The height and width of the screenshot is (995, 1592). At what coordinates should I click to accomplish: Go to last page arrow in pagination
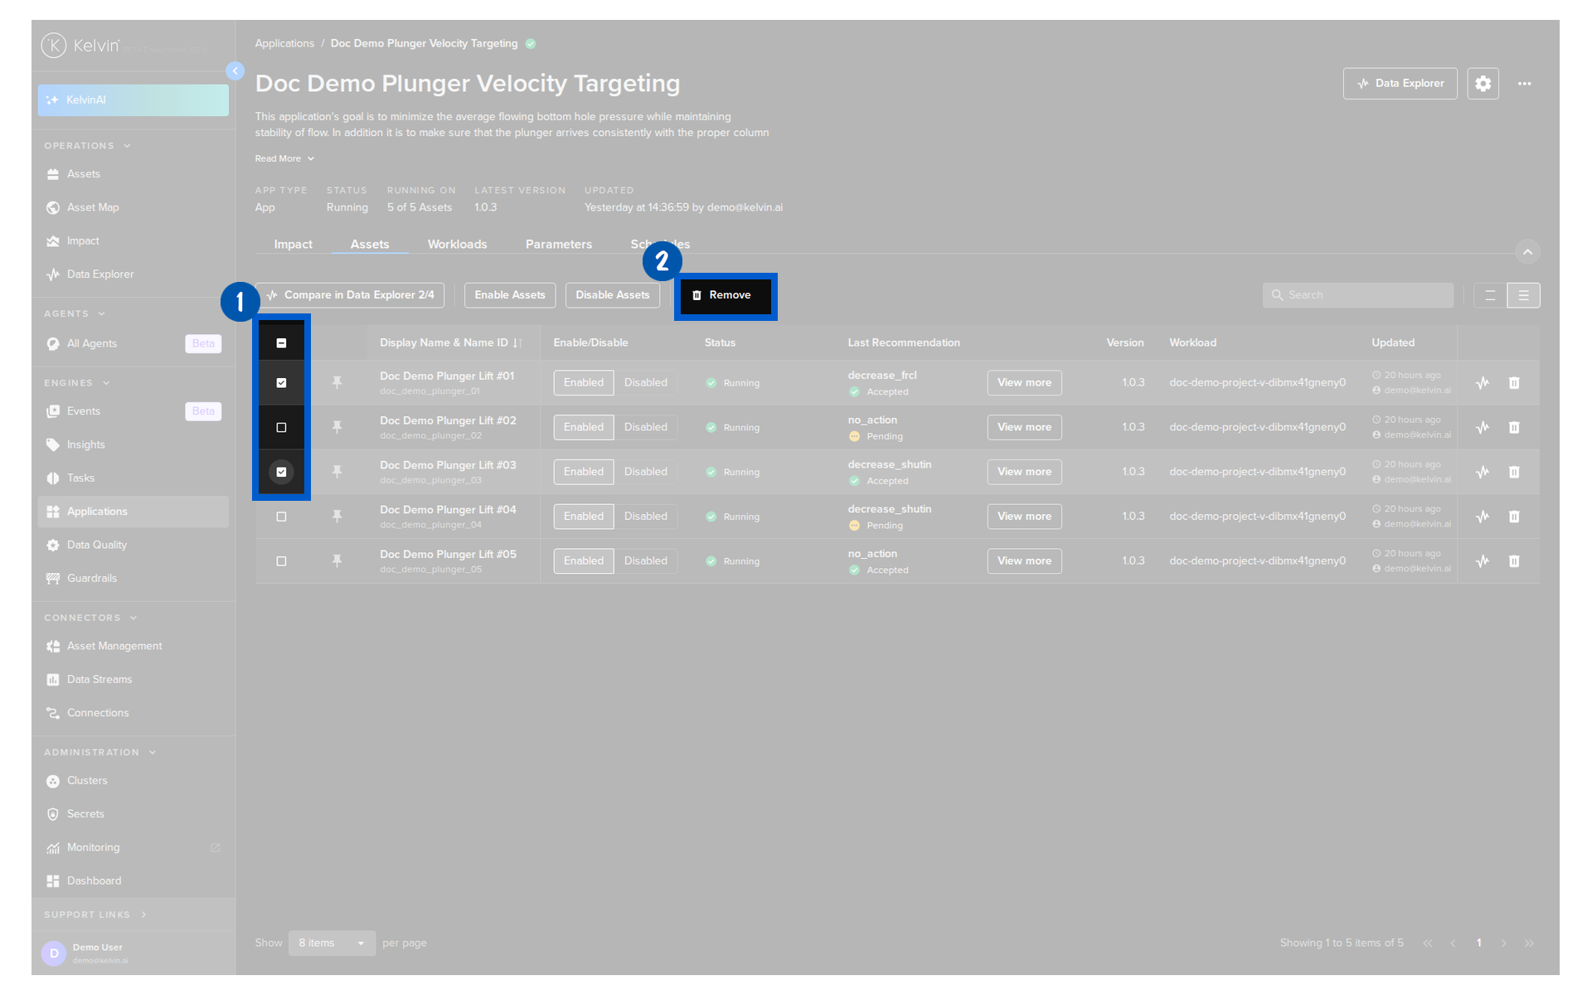pos(1529,944)
